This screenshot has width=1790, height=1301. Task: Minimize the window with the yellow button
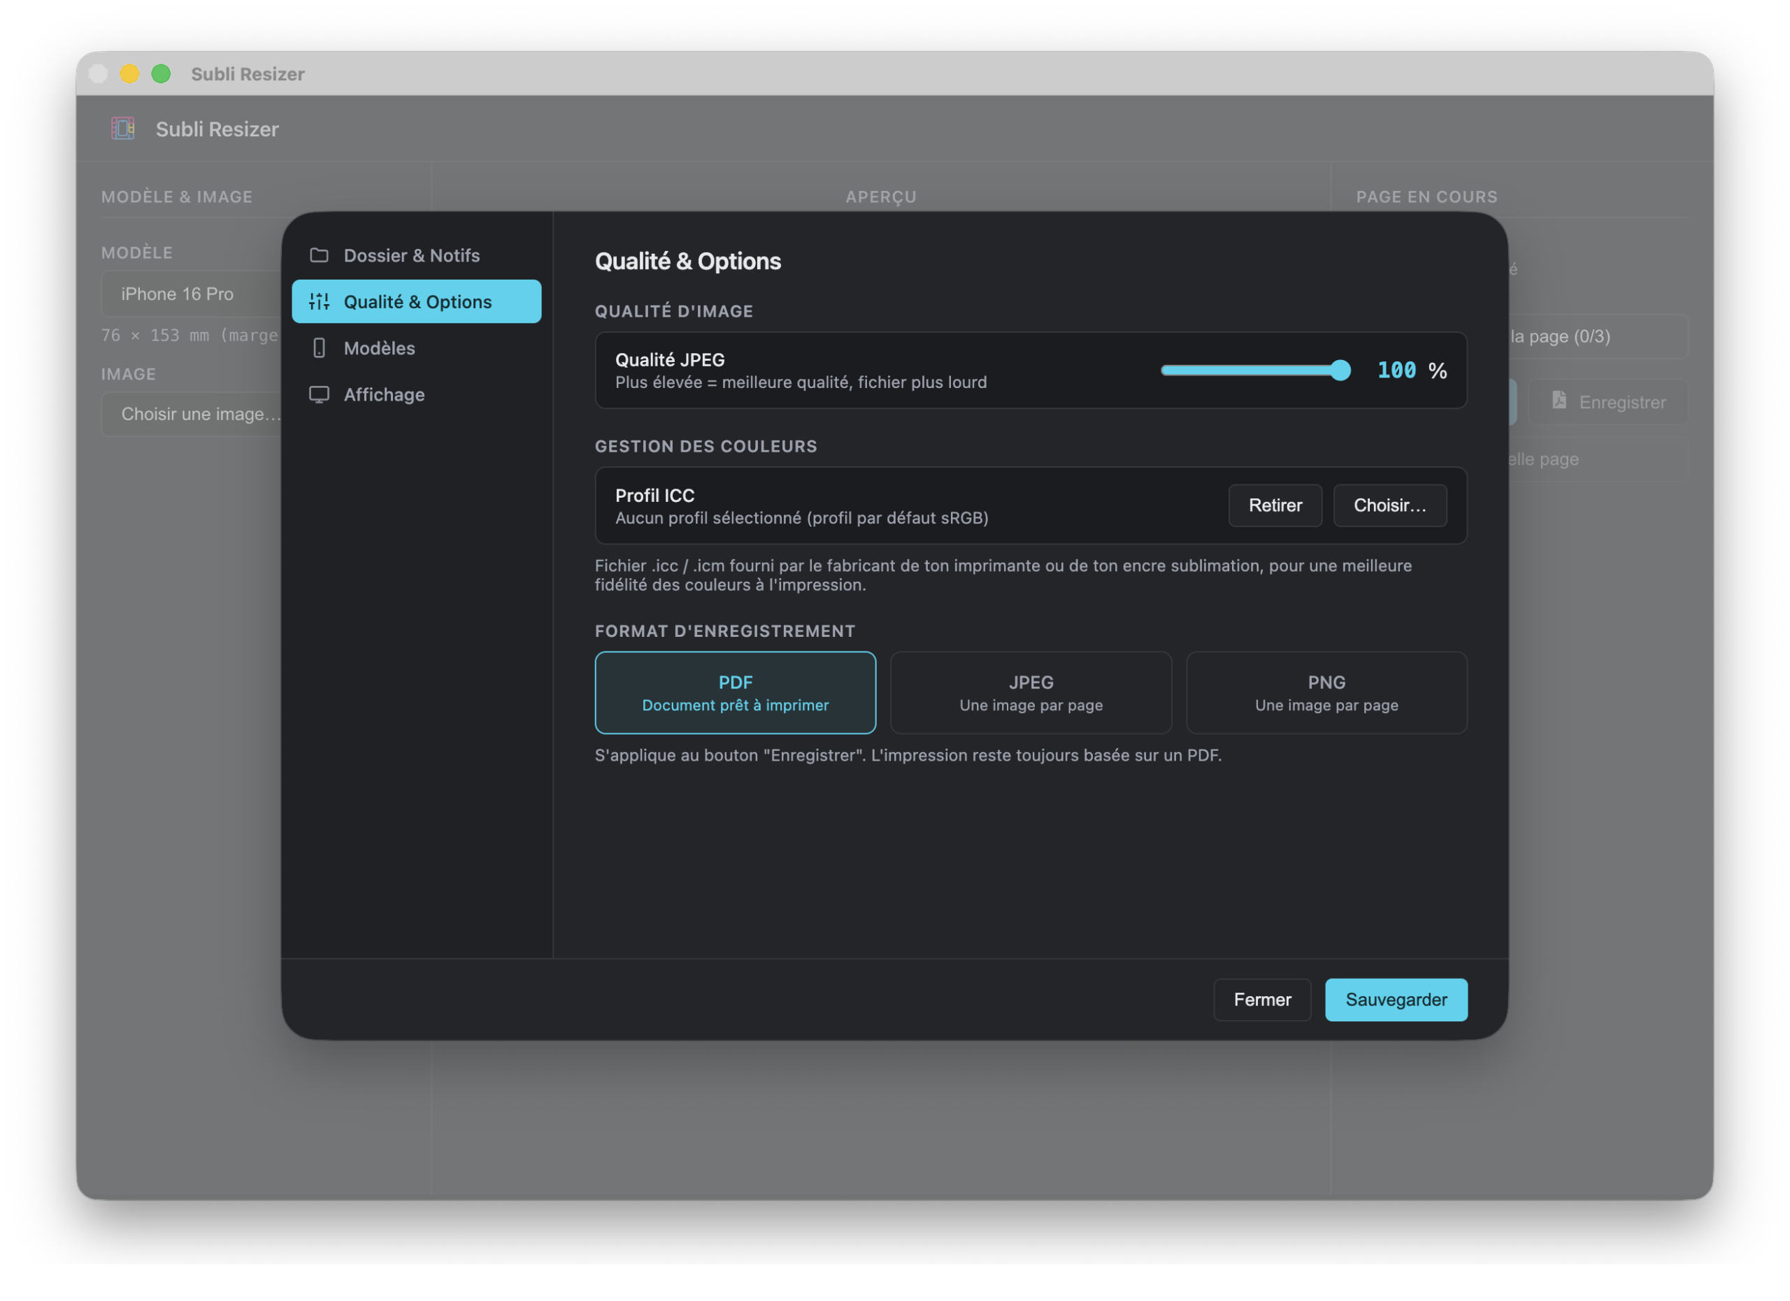tap(129, 73)
